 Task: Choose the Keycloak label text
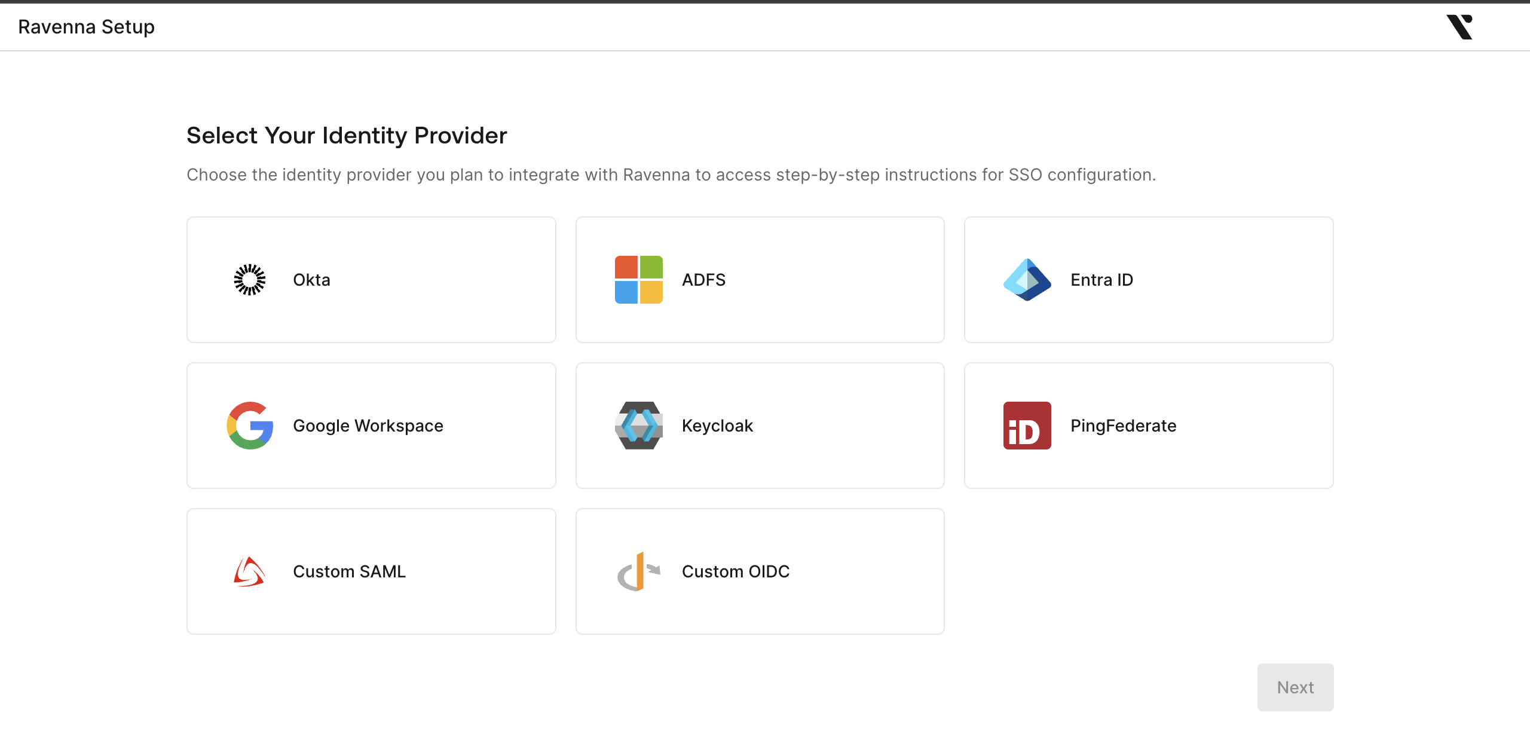(x=717, y=426)
